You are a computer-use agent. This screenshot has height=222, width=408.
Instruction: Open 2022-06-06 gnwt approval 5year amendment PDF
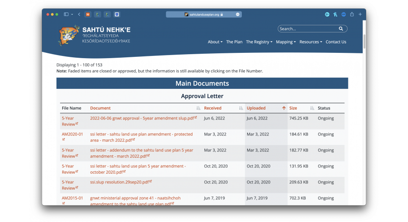pos(144,118)
